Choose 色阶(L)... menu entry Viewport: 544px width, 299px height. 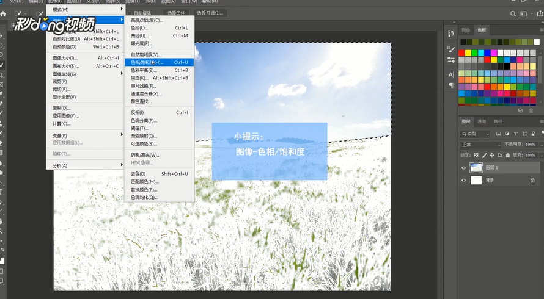pyautogui.click(x=160, y=27)
